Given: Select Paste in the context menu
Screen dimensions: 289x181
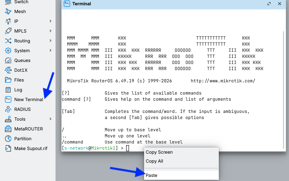Looking at the screenshot, I should [181, 175].
